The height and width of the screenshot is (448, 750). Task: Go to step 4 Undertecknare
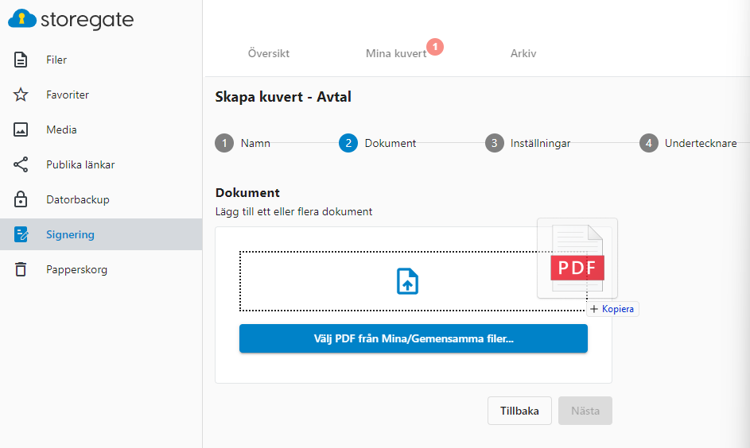point(688,143)
